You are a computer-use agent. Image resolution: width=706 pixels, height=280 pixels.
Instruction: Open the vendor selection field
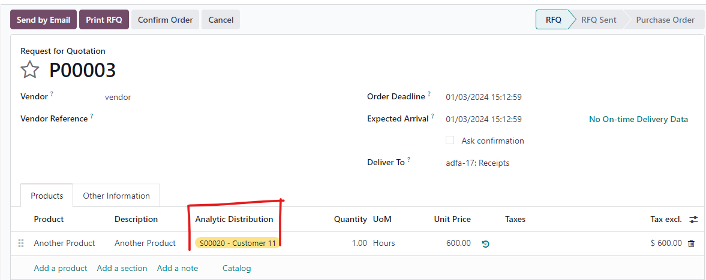click(x=118, y=97)
